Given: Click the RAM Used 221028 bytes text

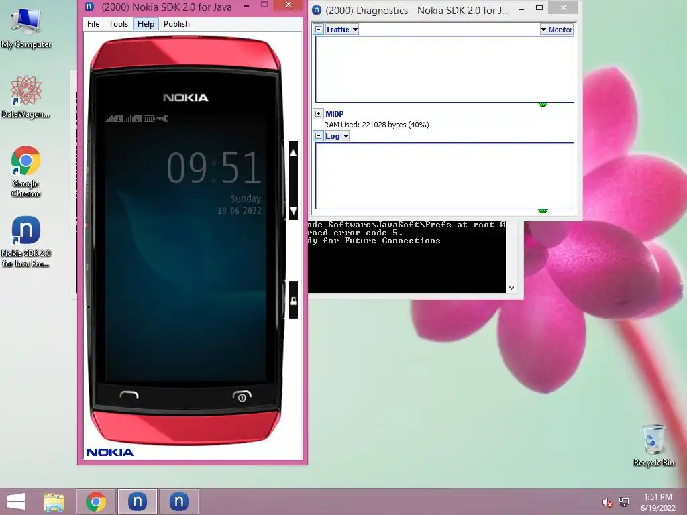Looking at the screenshot, I should point(376,125).
